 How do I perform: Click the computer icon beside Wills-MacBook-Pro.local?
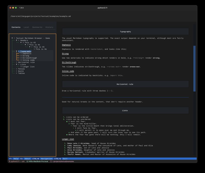coord(27,161)
